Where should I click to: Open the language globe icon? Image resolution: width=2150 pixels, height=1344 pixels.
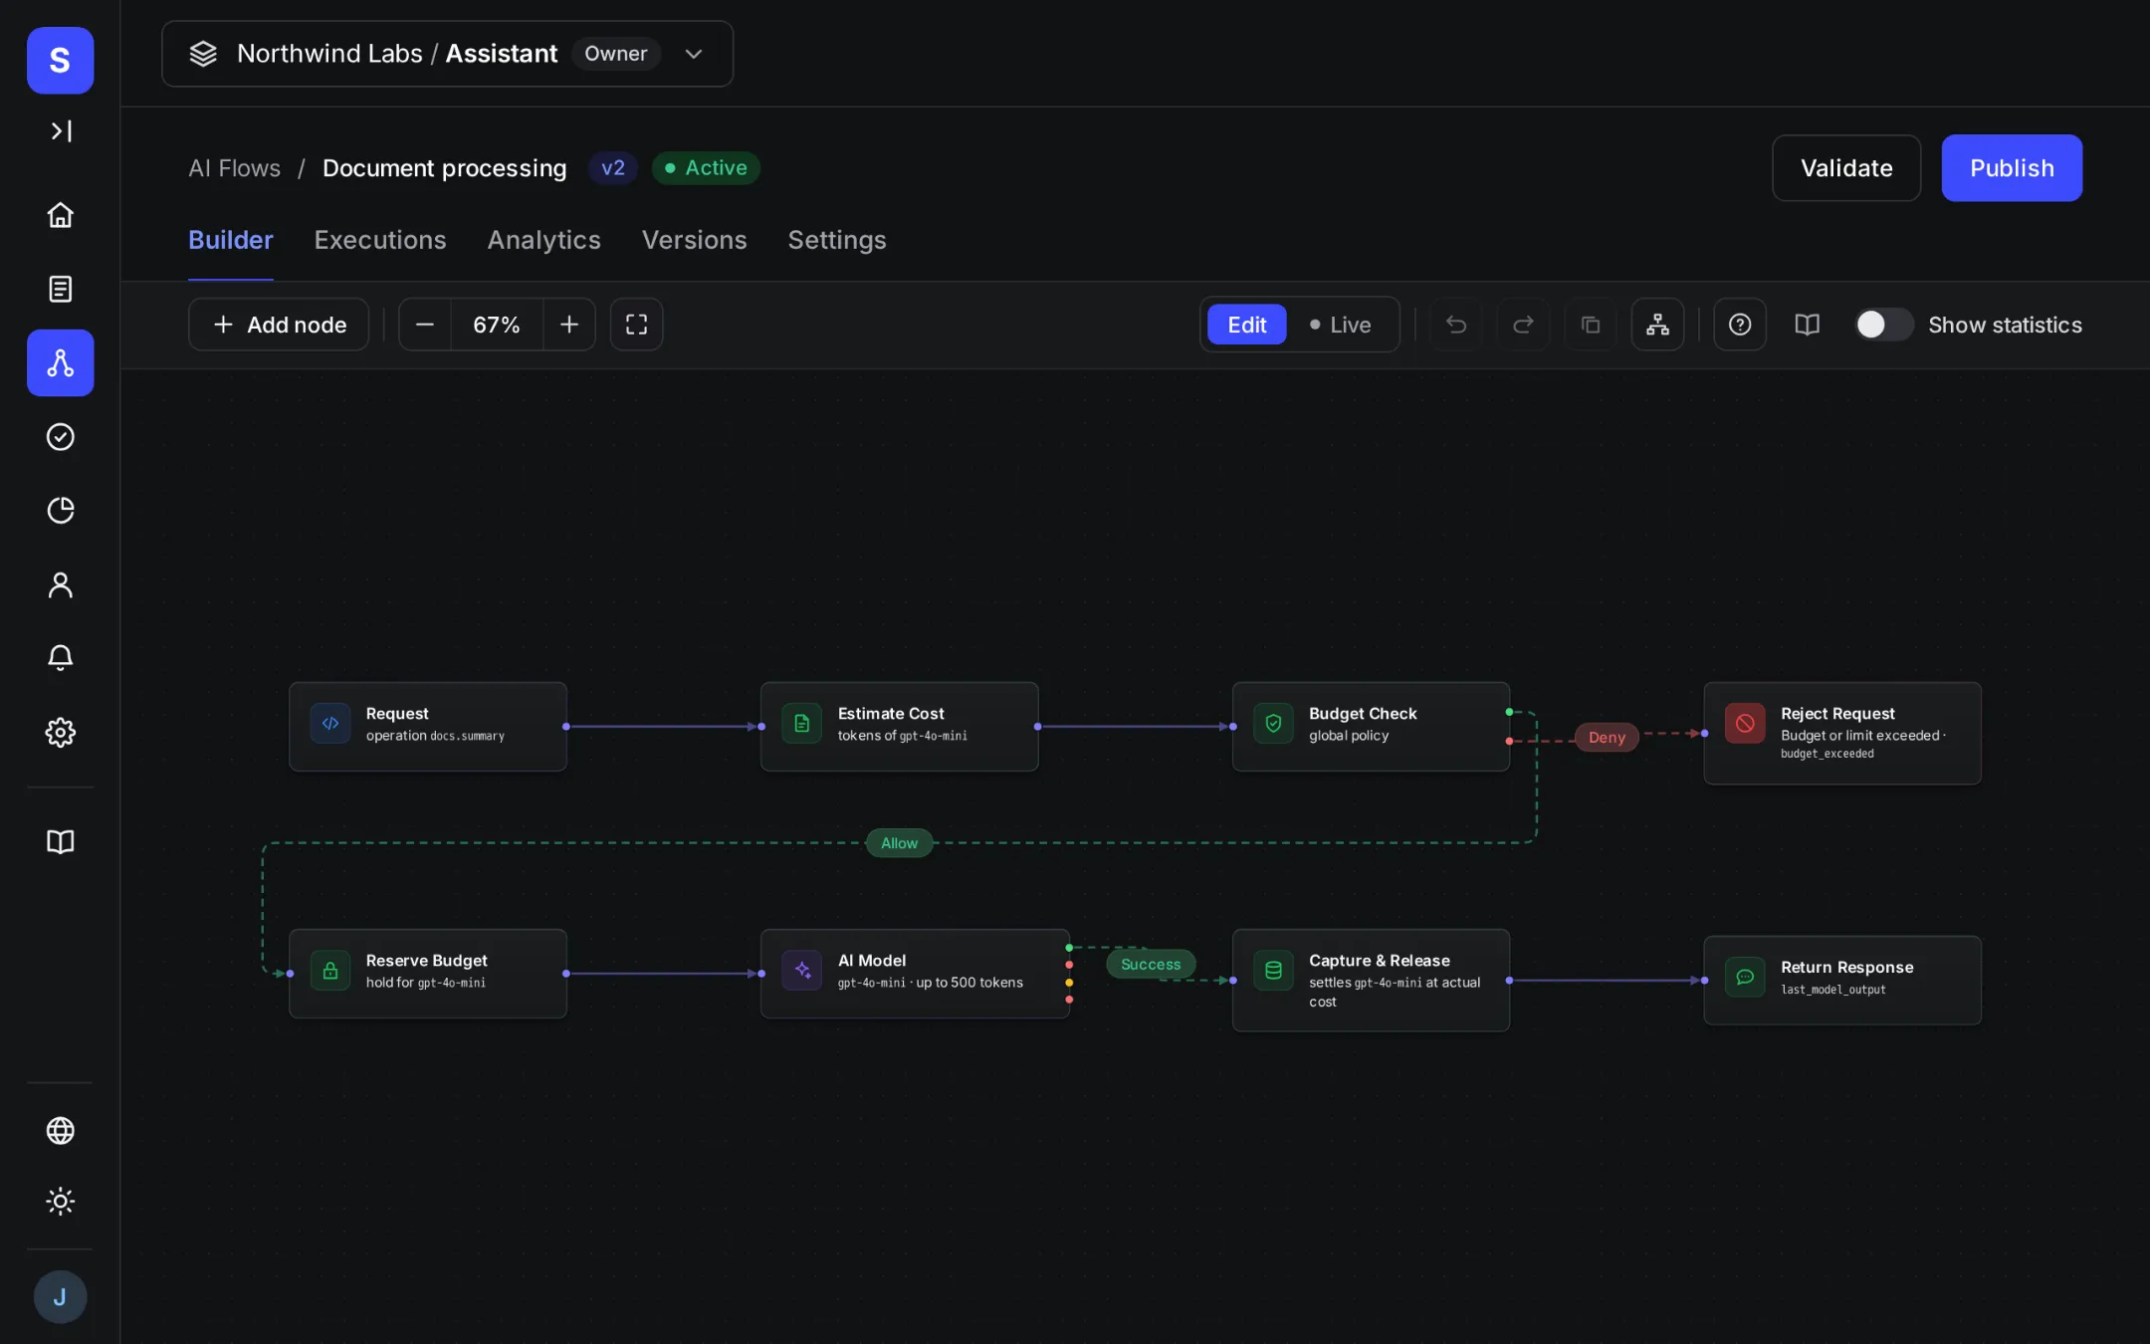61,1131
